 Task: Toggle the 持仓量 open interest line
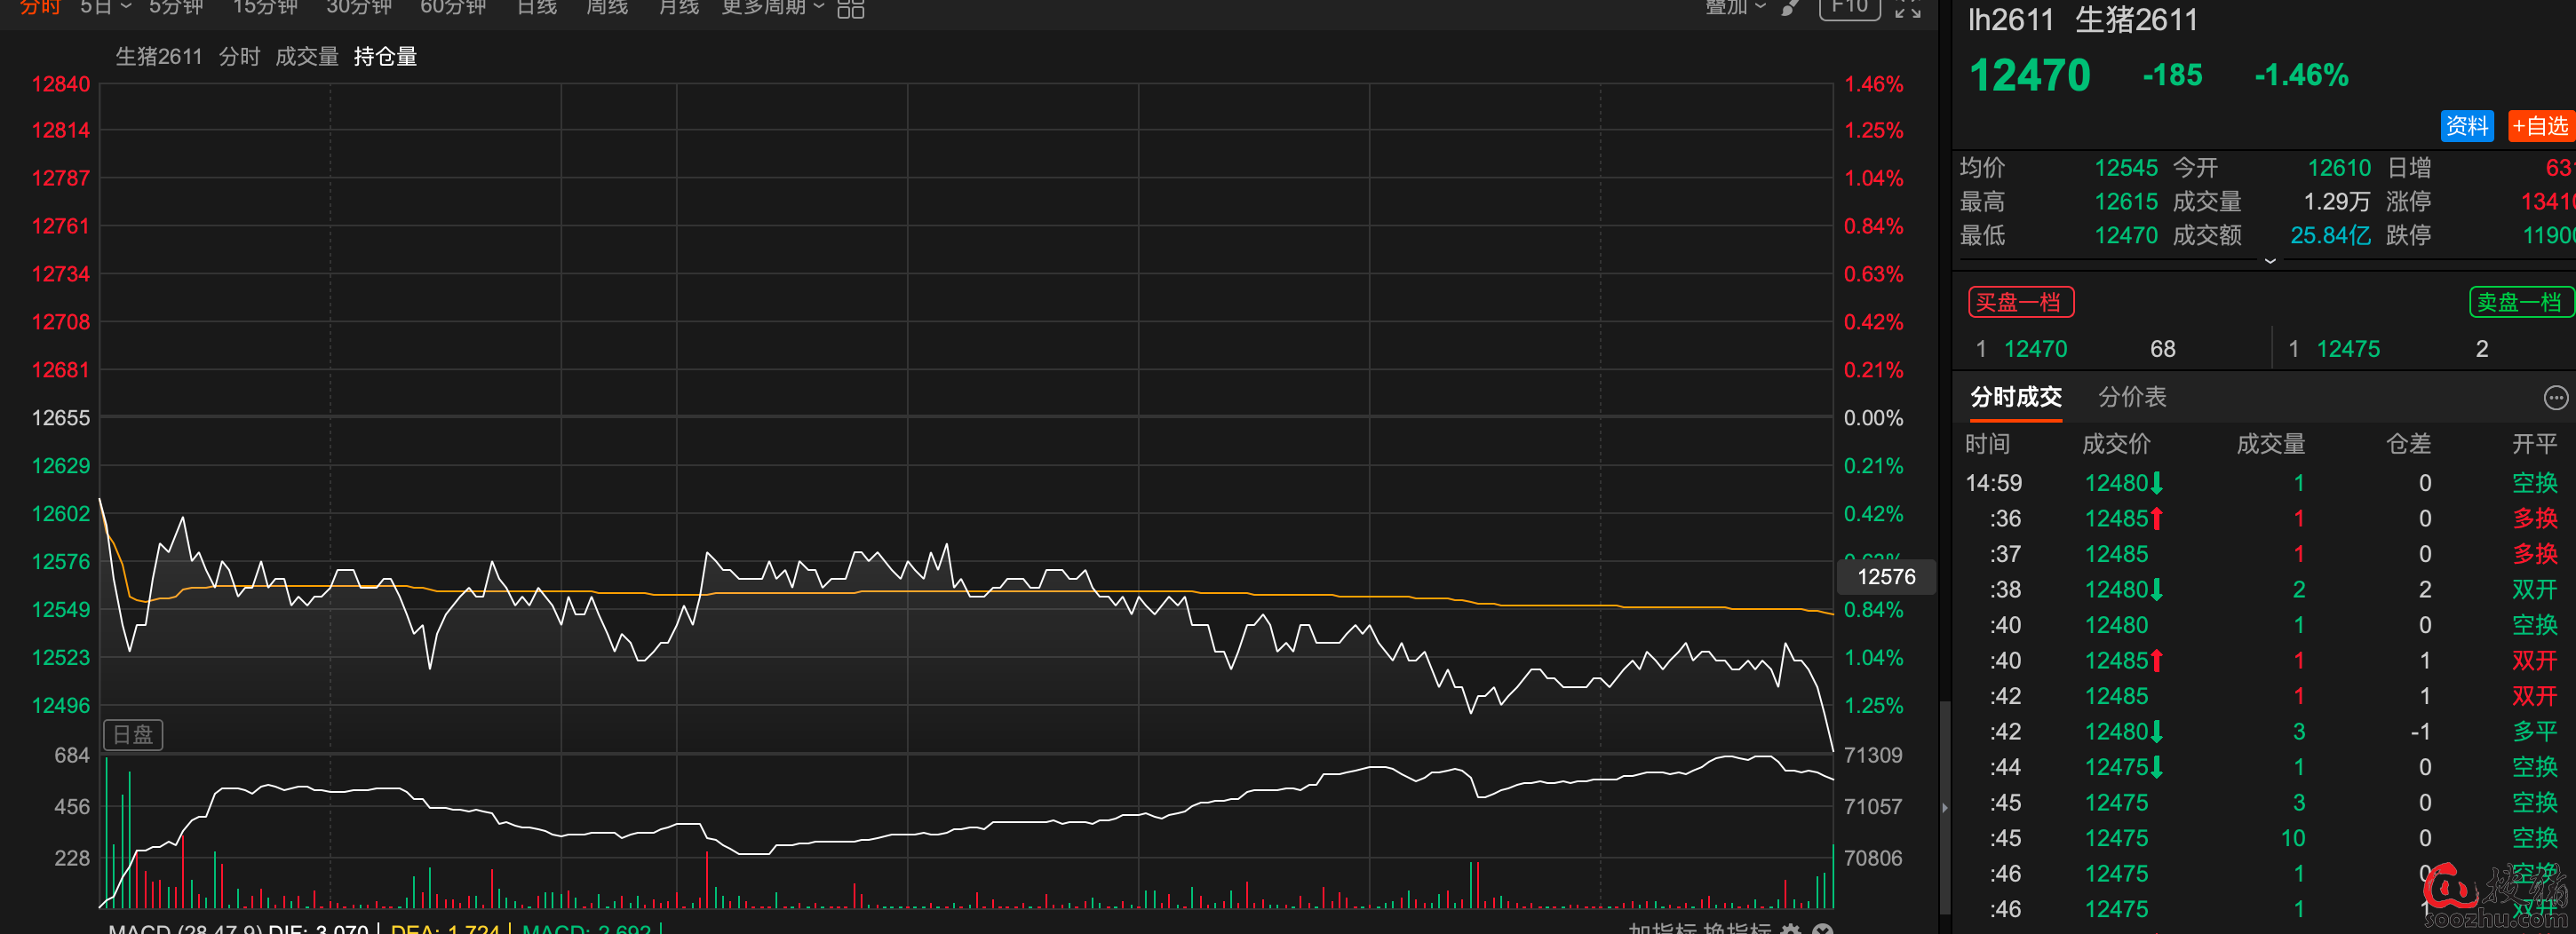pyautogui.click(x=385, y=57)
